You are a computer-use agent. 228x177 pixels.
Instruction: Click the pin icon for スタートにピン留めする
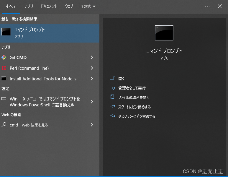(112, 106)
